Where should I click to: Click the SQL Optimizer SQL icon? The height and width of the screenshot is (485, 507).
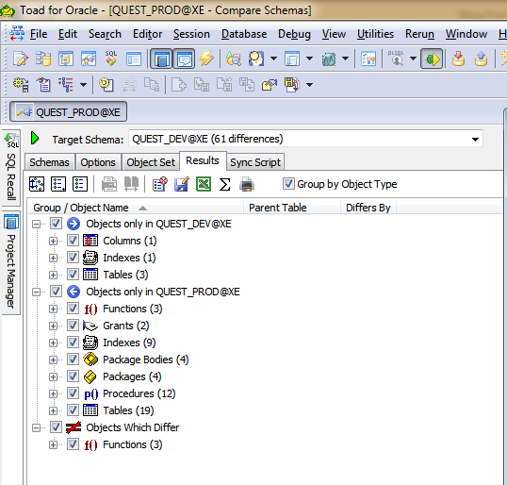(x=111, y=59)
